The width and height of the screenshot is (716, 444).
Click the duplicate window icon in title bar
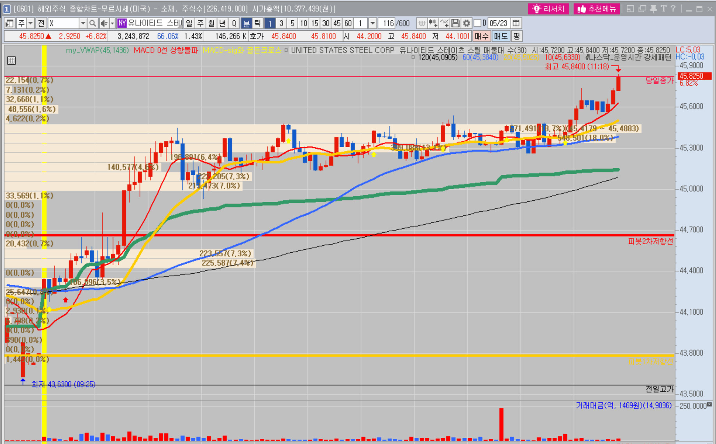642,9
